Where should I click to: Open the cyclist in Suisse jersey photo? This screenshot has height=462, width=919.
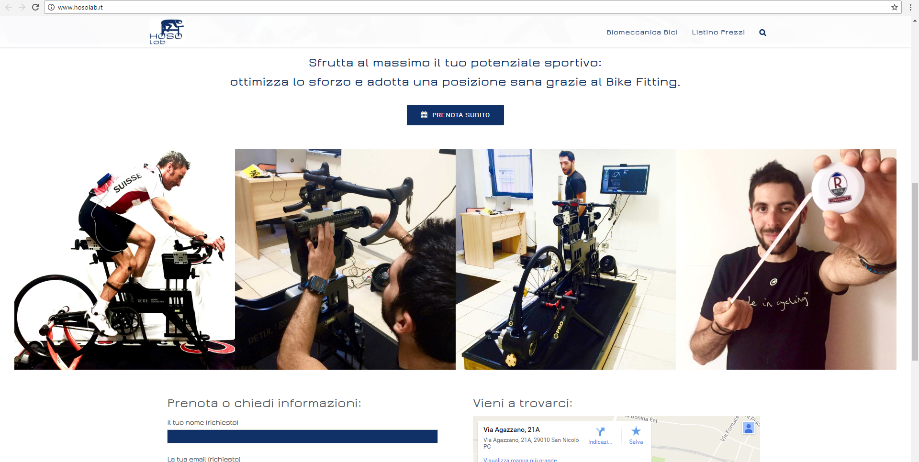point(124,259)
